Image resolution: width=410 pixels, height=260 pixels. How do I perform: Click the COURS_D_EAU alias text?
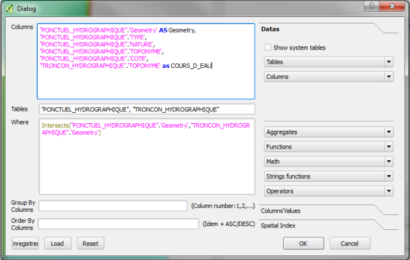191,66
